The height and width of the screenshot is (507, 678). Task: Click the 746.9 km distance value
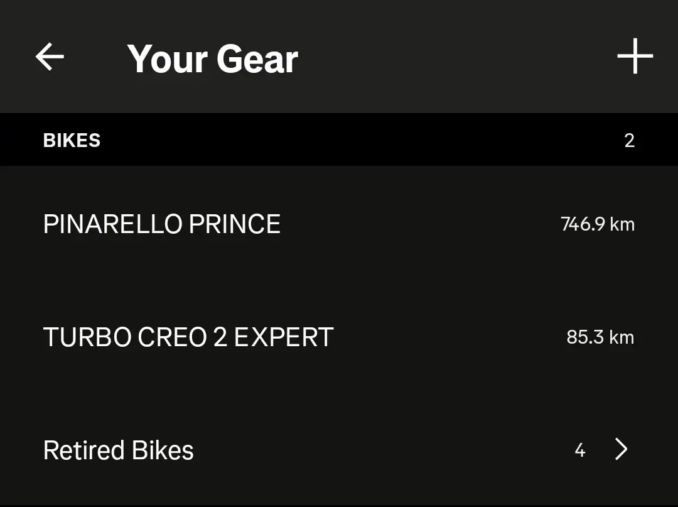point(597,224)
